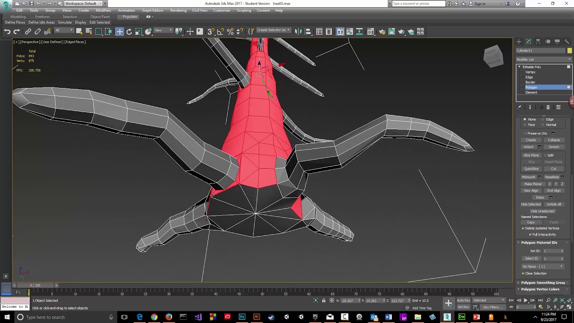
Task: Choose Rectangular Selection Region tool
Action: 99,31
